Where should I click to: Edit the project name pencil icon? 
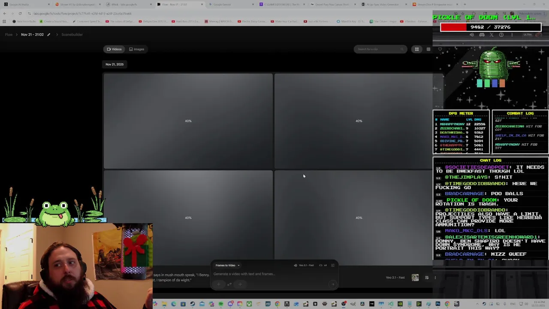click(x=48, y=34)
